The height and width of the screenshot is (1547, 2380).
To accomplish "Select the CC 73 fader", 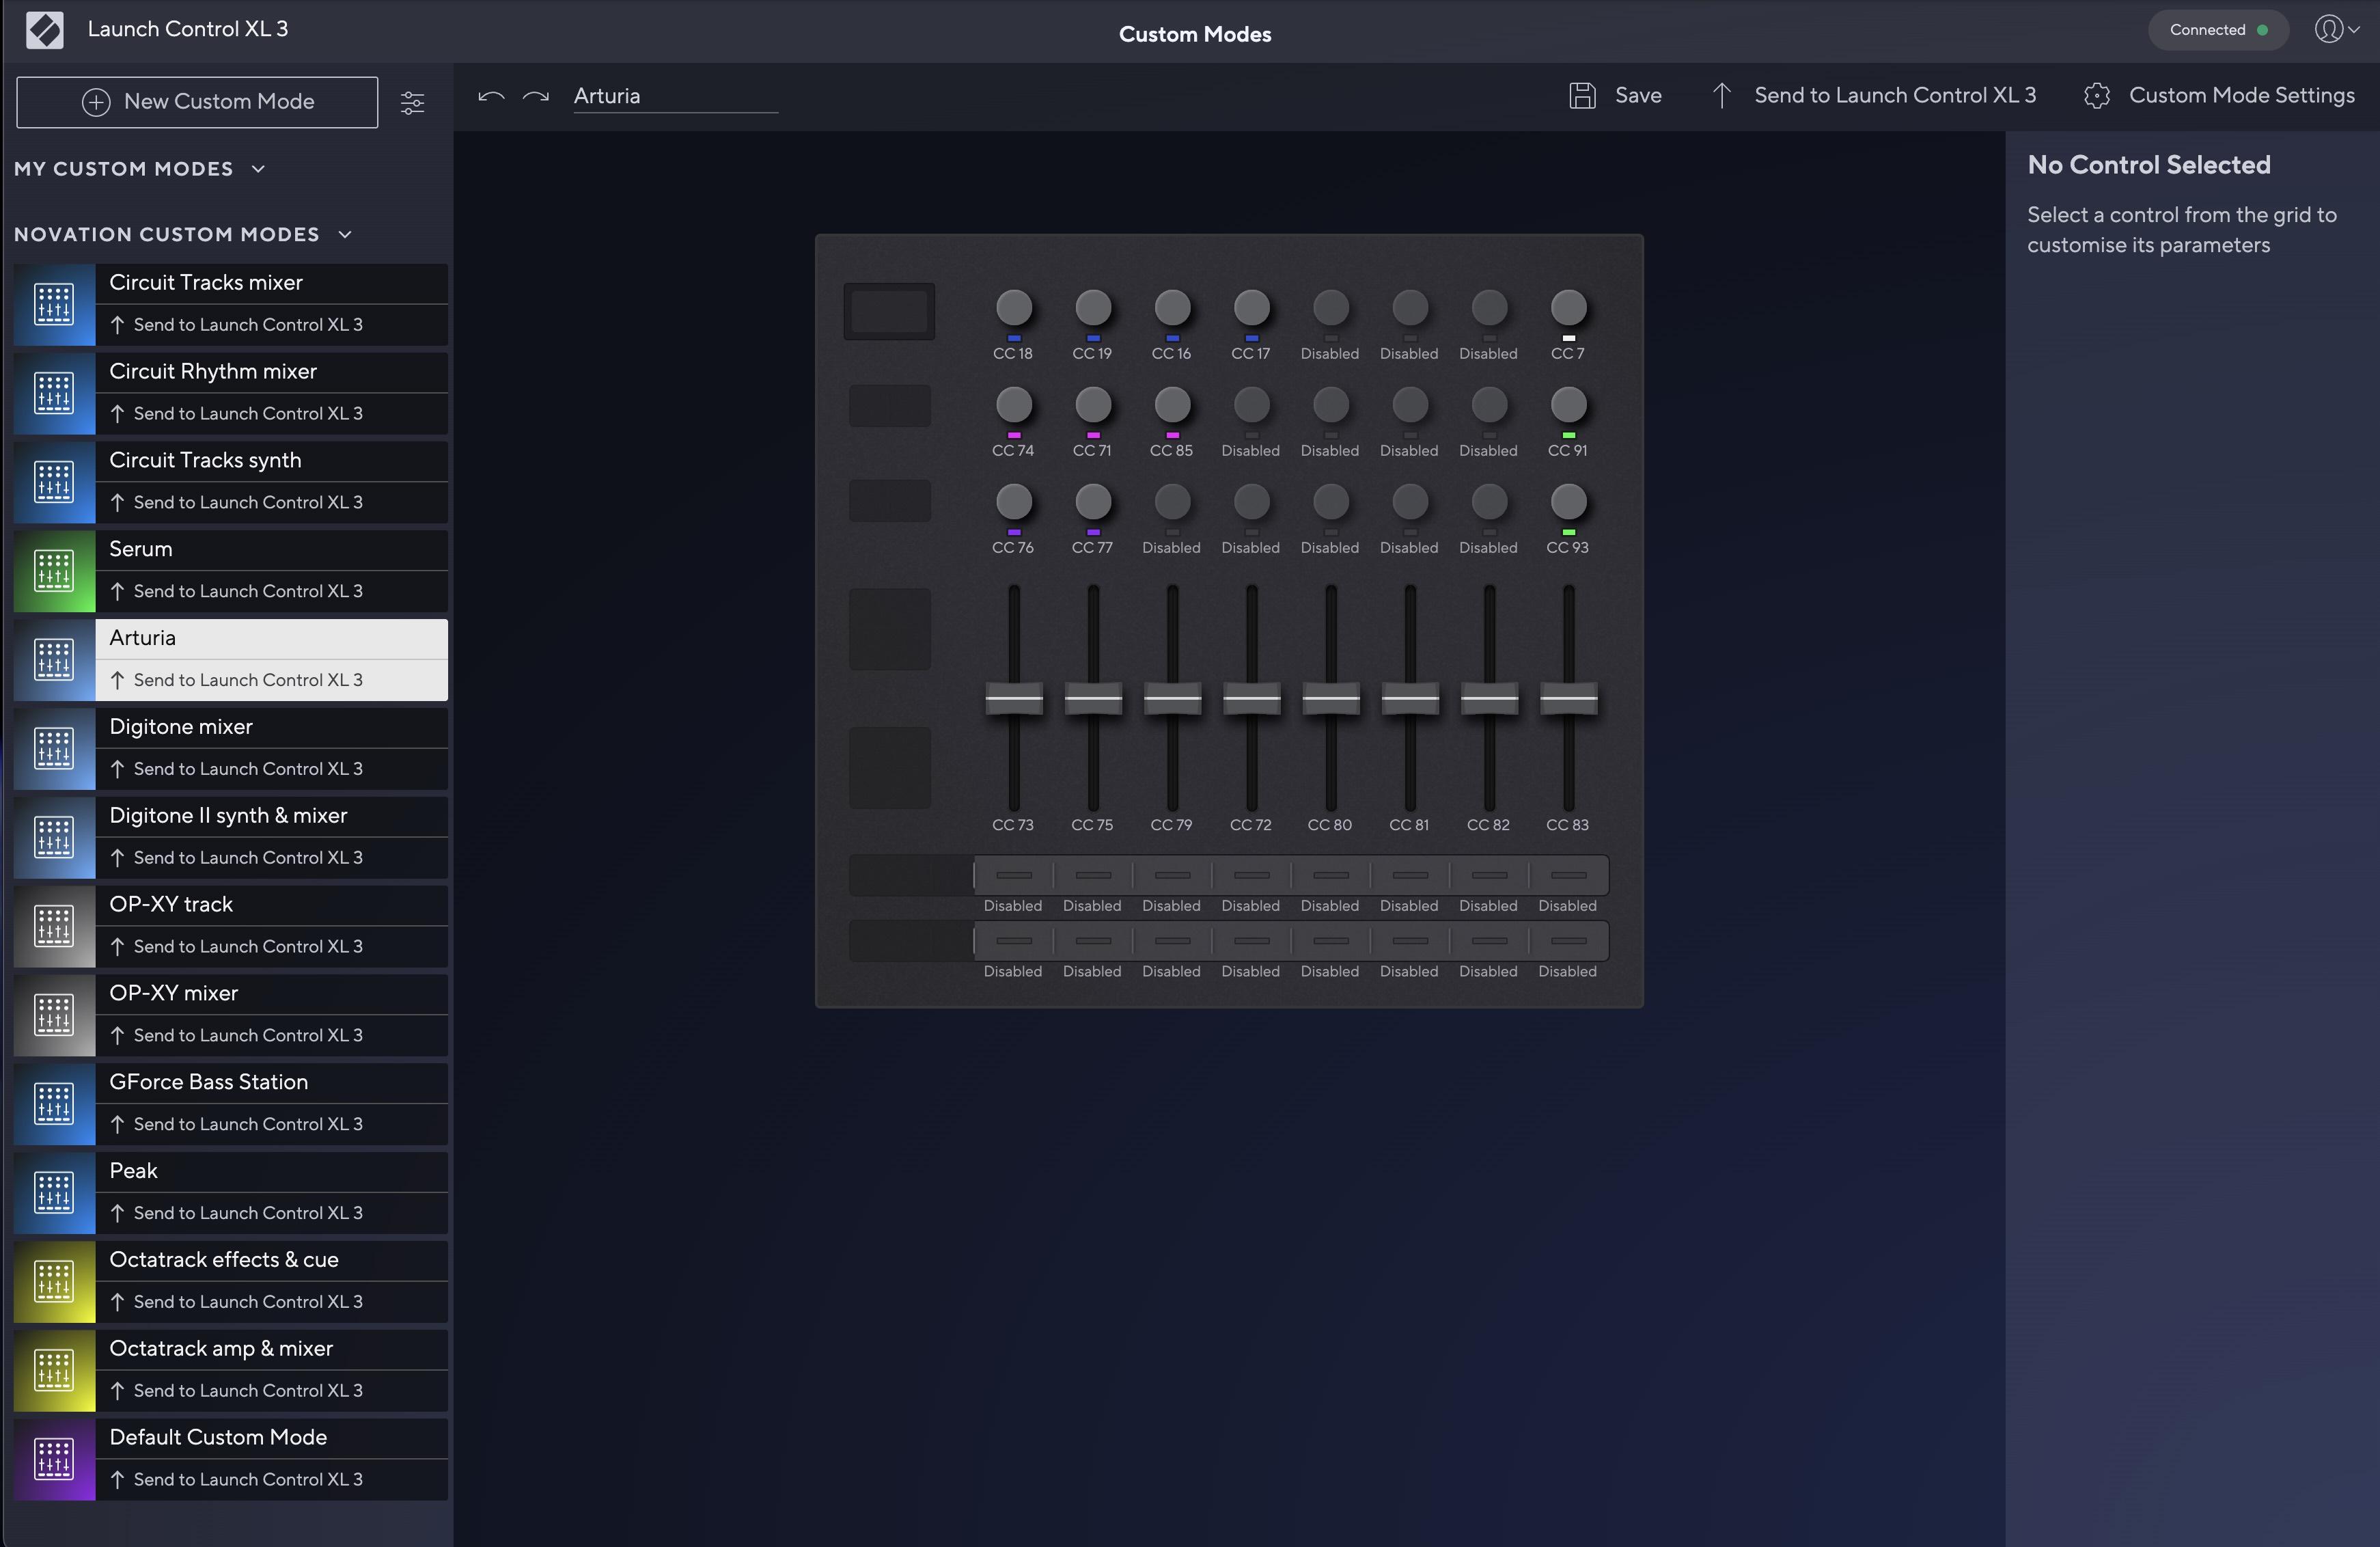I will [x=1013, y=698].
